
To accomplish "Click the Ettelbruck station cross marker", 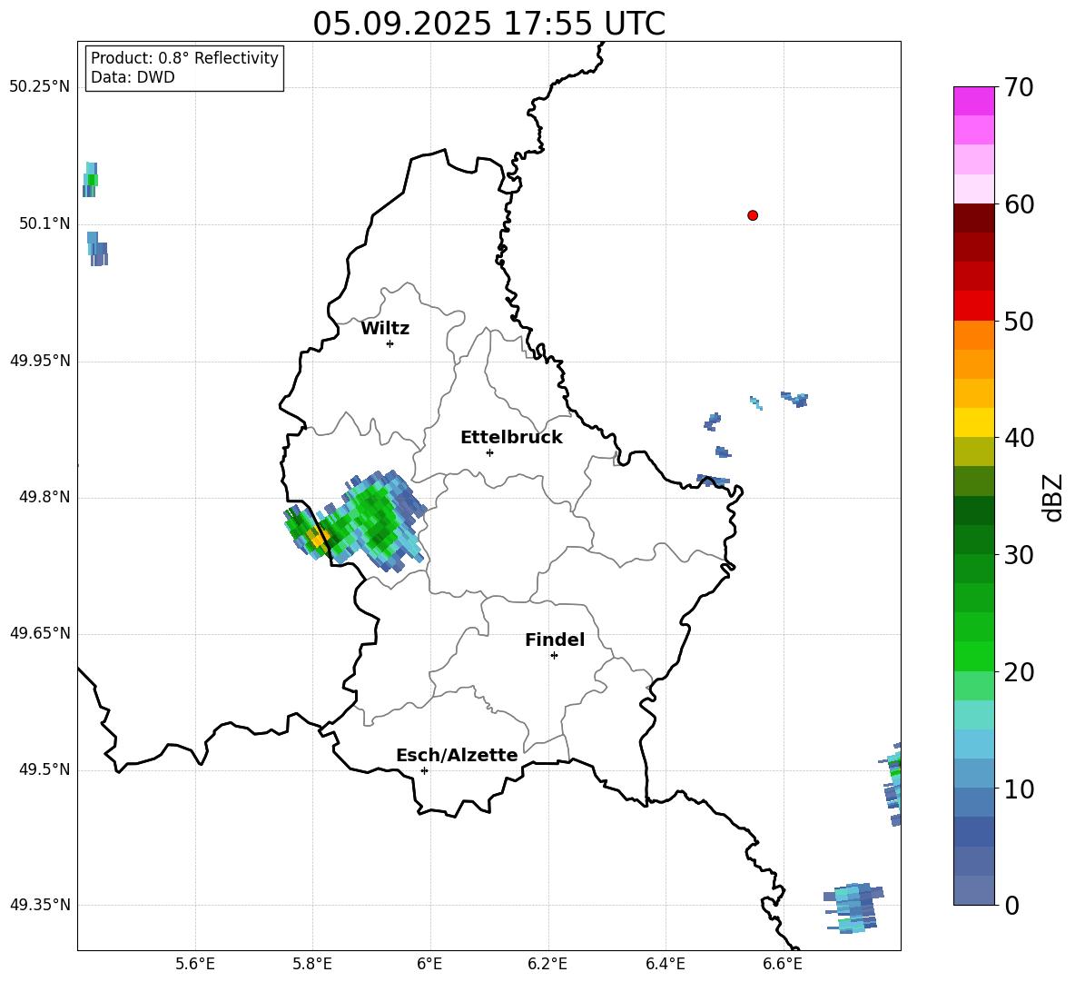I will coord(489,452).
